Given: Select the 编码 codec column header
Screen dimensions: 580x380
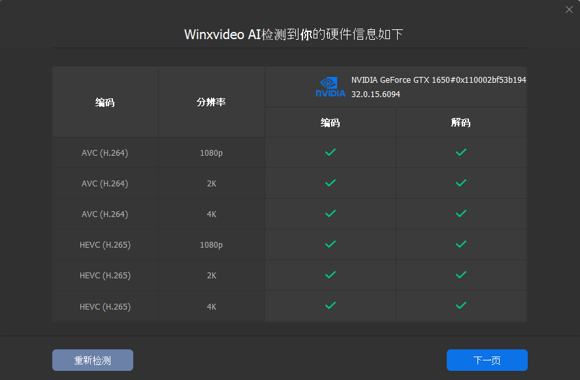Looking at the screenshot, I should pos(105,102).
